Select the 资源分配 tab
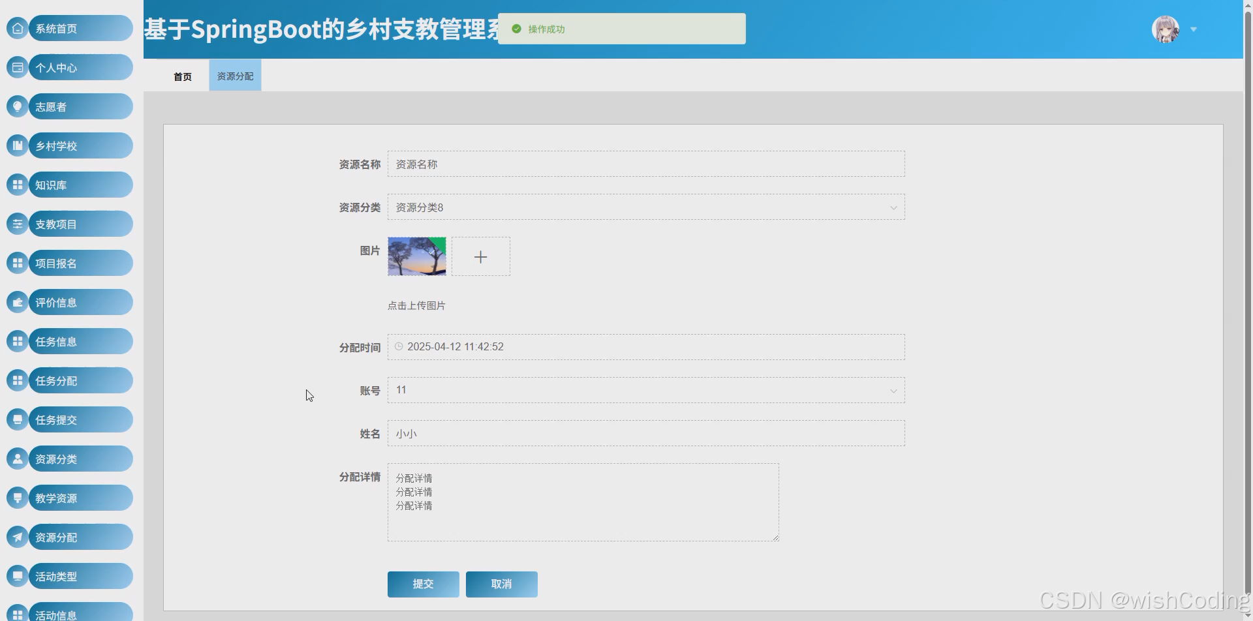Screen dimensions: 1253x621 coord(234,76)
